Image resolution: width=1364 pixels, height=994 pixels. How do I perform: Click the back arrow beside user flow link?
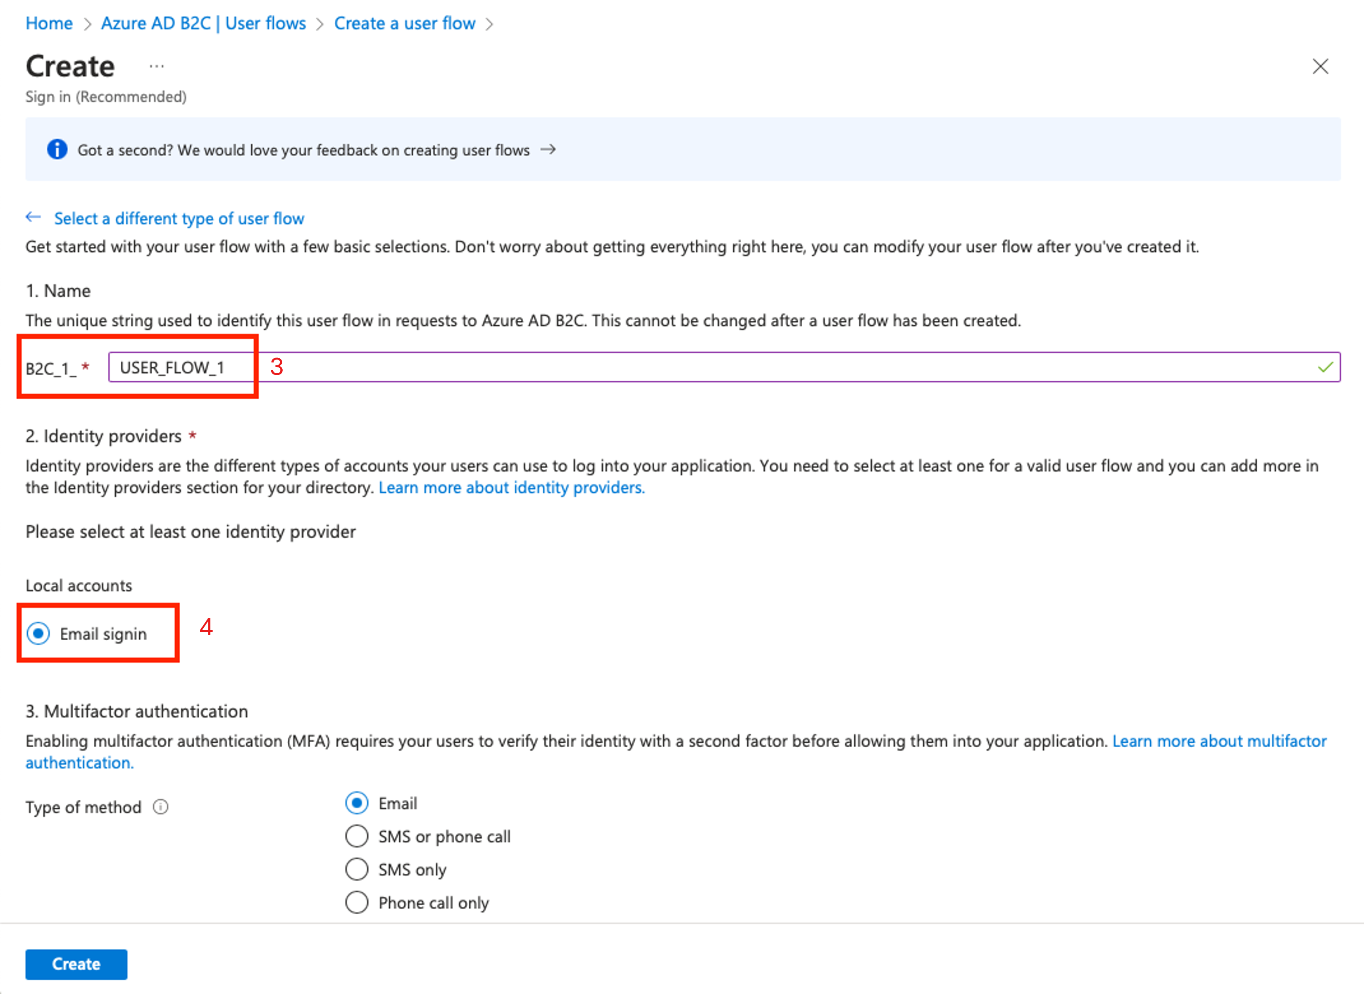point(34,217)
